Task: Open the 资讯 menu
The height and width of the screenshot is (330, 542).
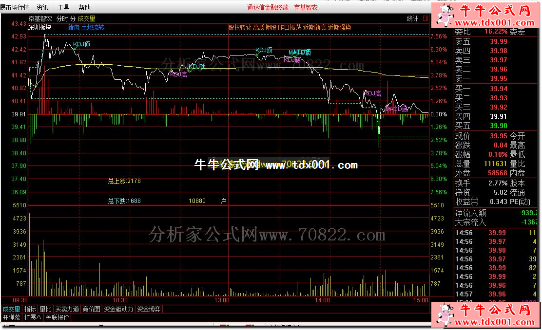Action: click(x=42, y=7)
